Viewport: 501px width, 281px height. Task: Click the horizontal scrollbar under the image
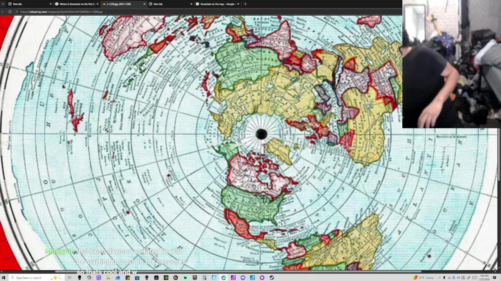click(239, 272)
